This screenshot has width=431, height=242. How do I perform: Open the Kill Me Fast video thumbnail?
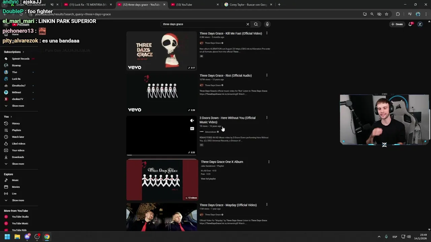pyautogui.click(x=162, y=51)
